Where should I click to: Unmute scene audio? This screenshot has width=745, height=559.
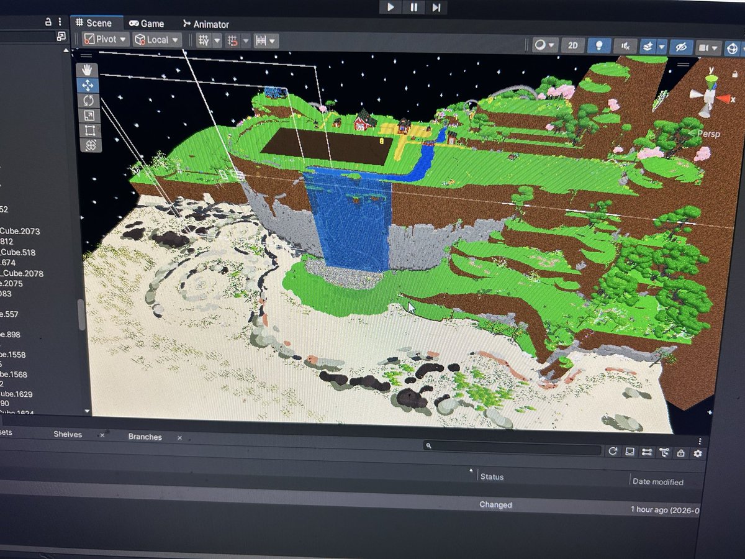(x=625, y=45)
